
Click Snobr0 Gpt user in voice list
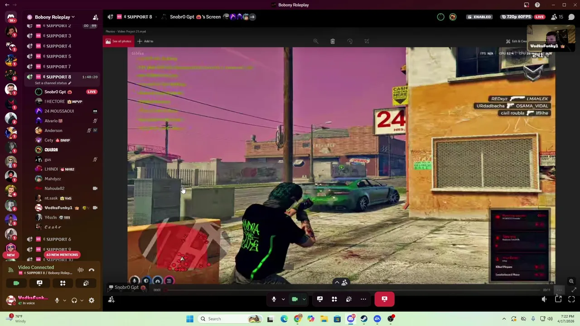[67, 92]
